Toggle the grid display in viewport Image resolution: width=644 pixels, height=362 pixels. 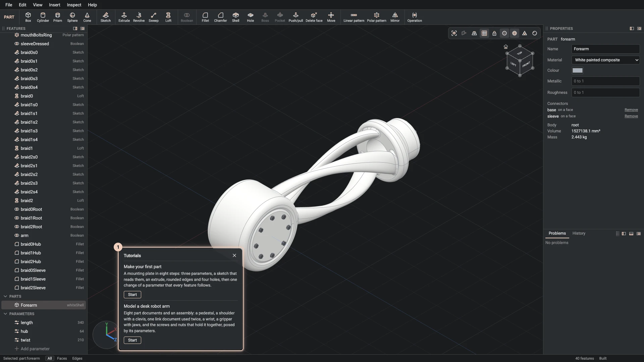(x=484, y=33)
